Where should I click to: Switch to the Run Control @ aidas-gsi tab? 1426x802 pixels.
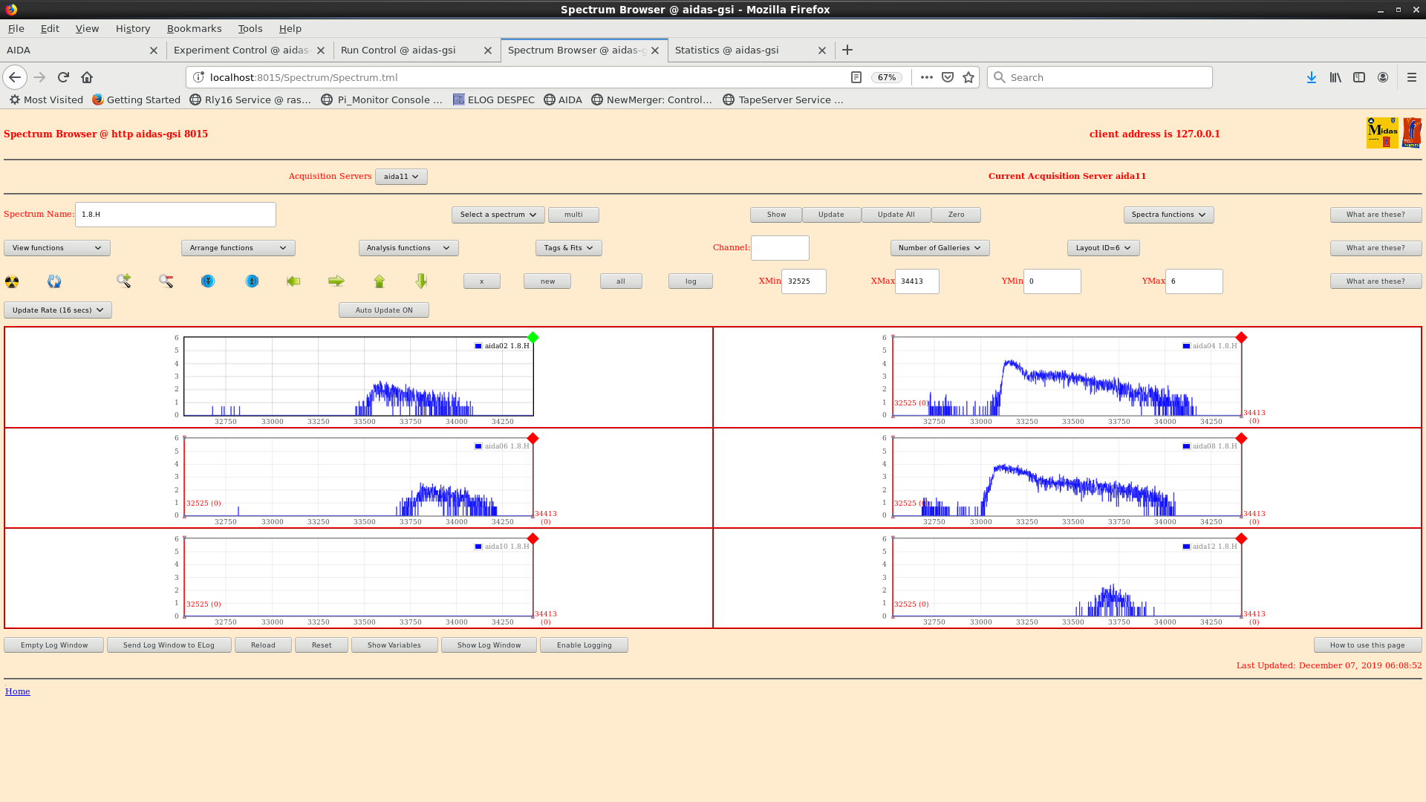[398, 50]
